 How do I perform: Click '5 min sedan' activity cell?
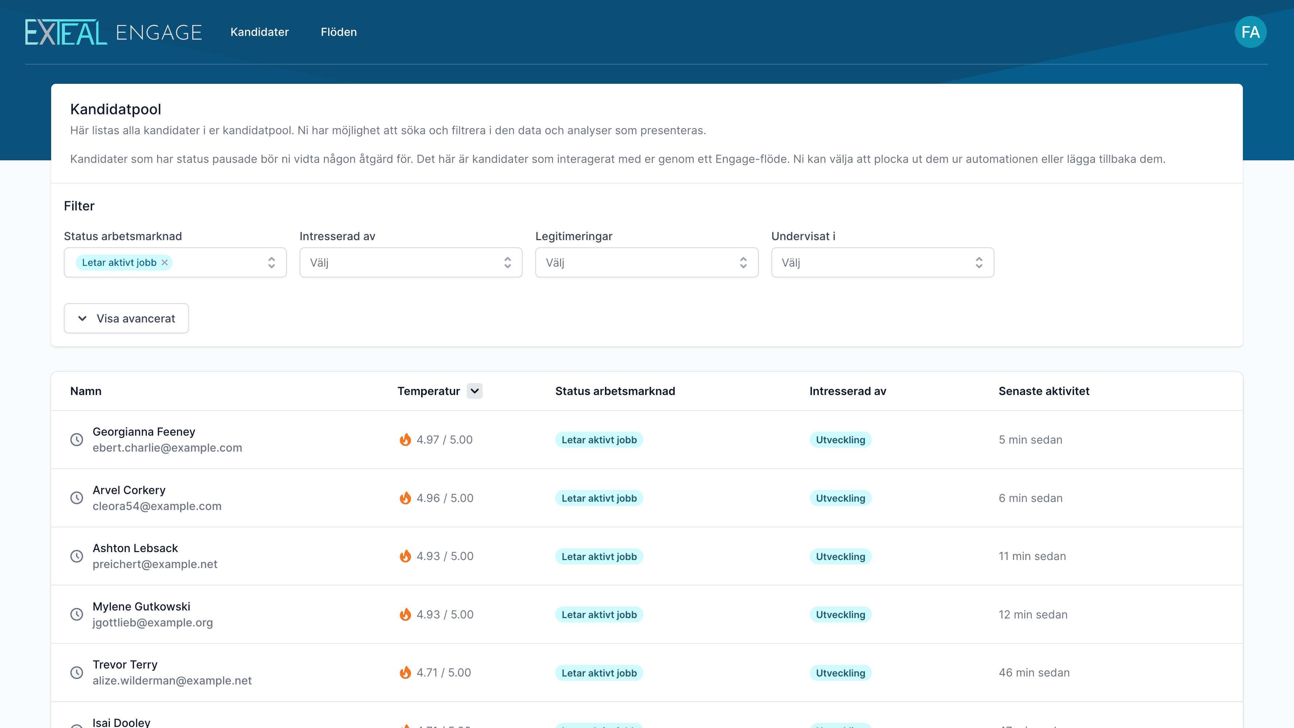[x=1030, y=440]
